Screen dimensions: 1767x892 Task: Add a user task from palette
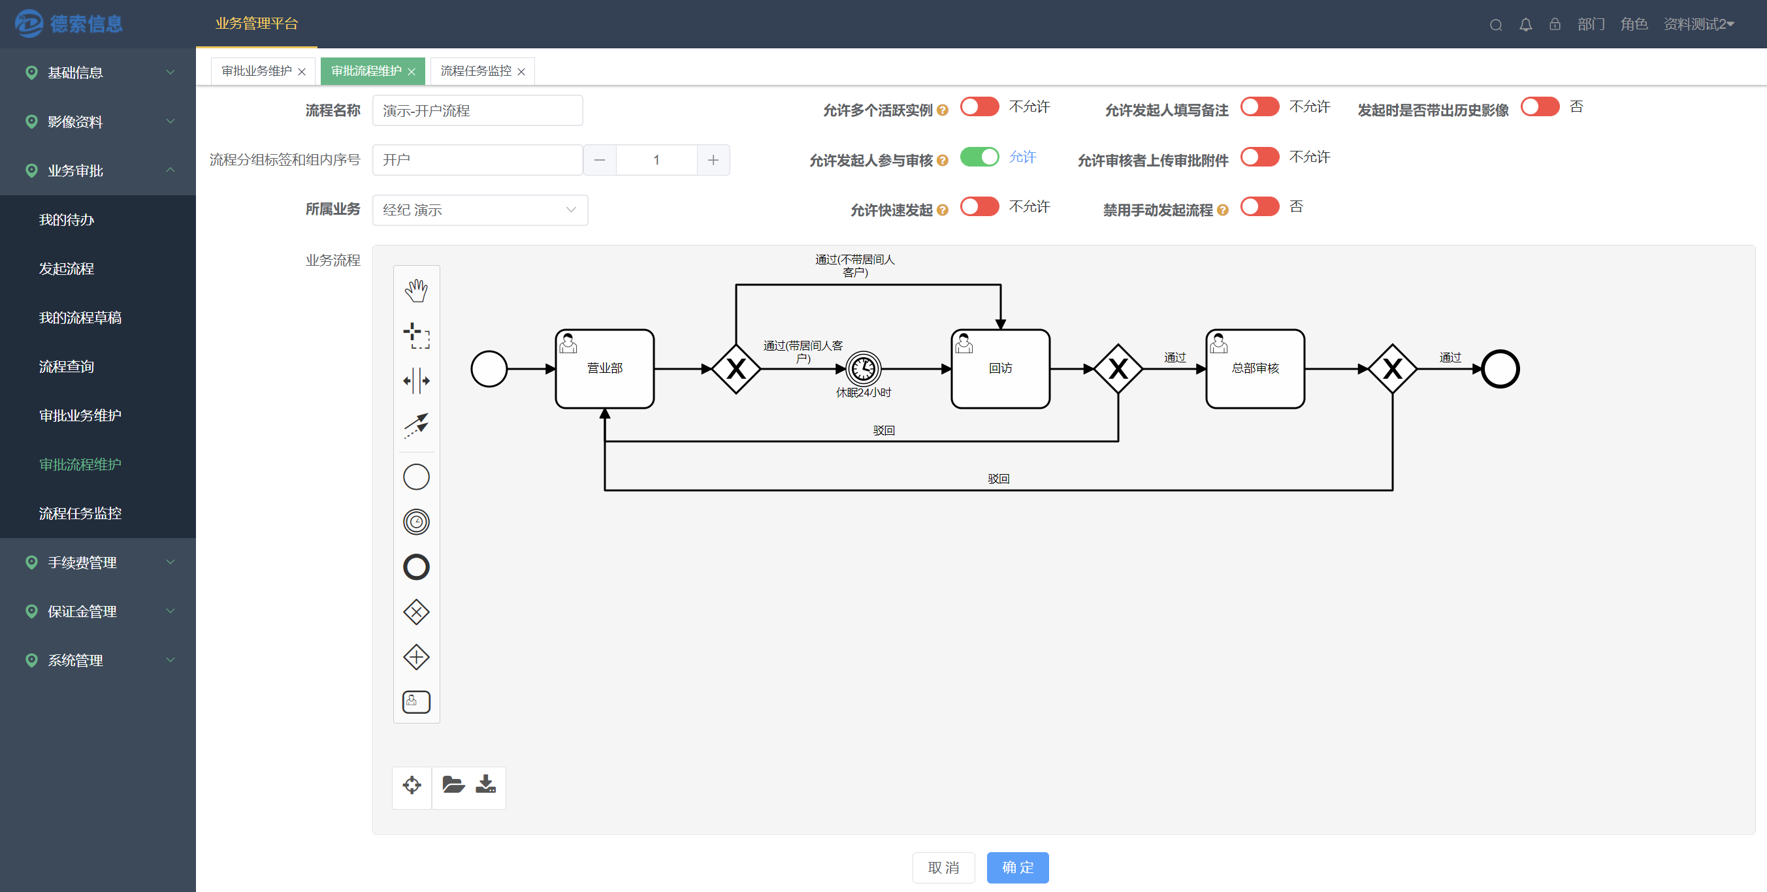point(415,702)
